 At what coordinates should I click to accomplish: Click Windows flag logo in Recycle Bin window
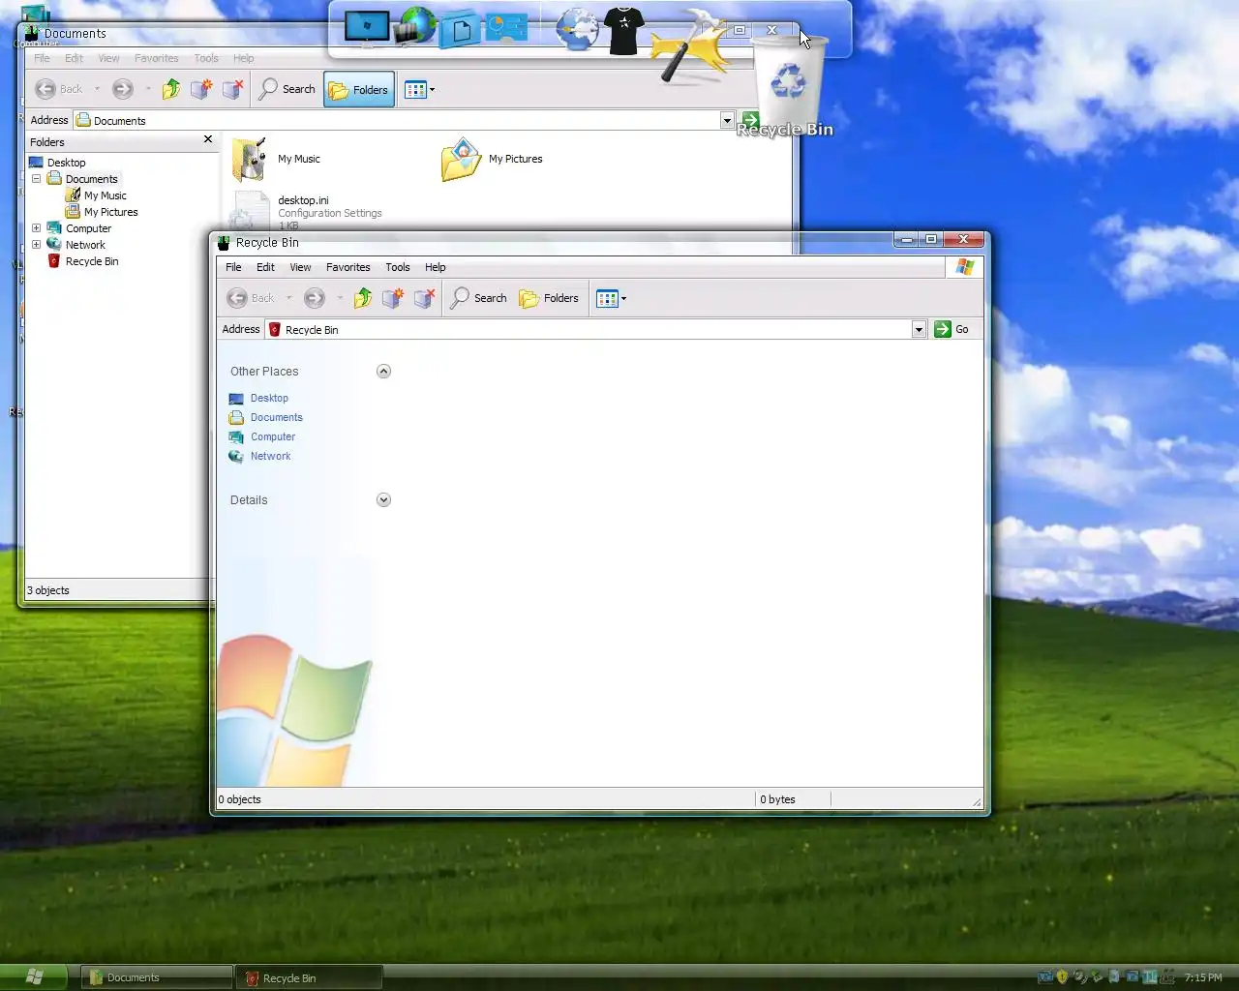[x=964, y=267]
